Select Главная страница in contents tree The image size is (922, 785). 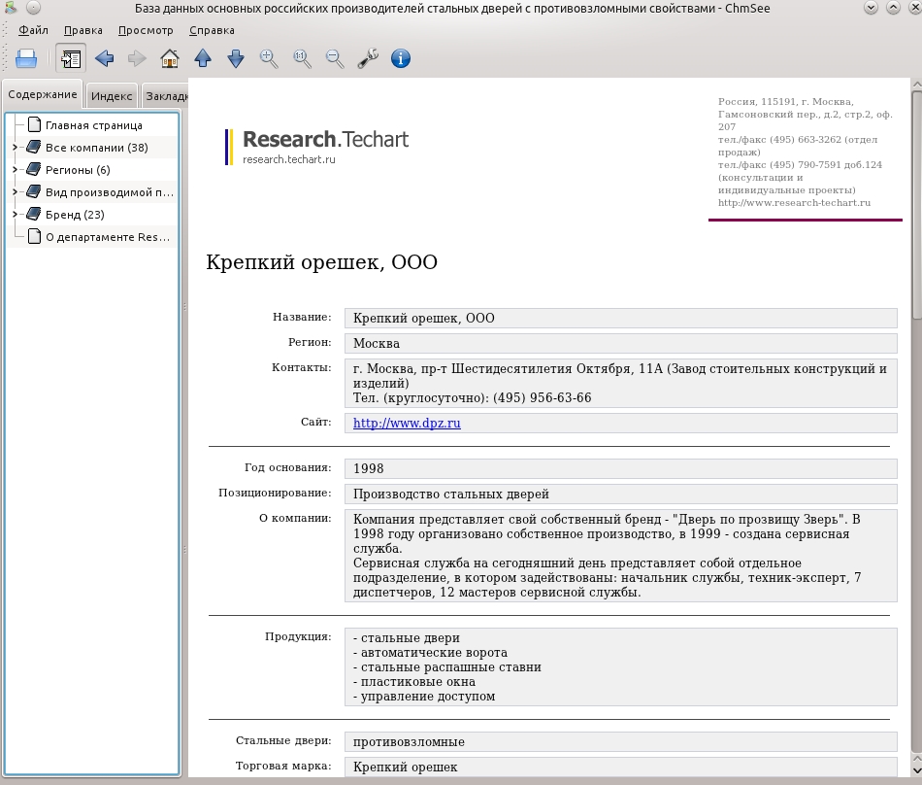[x=94, y=125]
